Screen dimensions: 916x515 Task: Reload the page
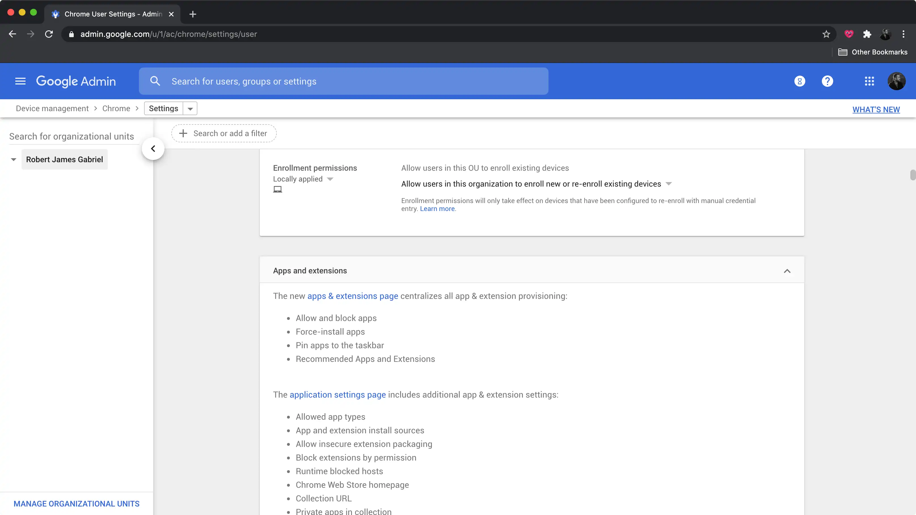49,34
